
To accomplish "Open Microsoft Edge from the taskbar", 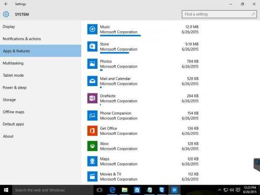I will pos(112,190).
